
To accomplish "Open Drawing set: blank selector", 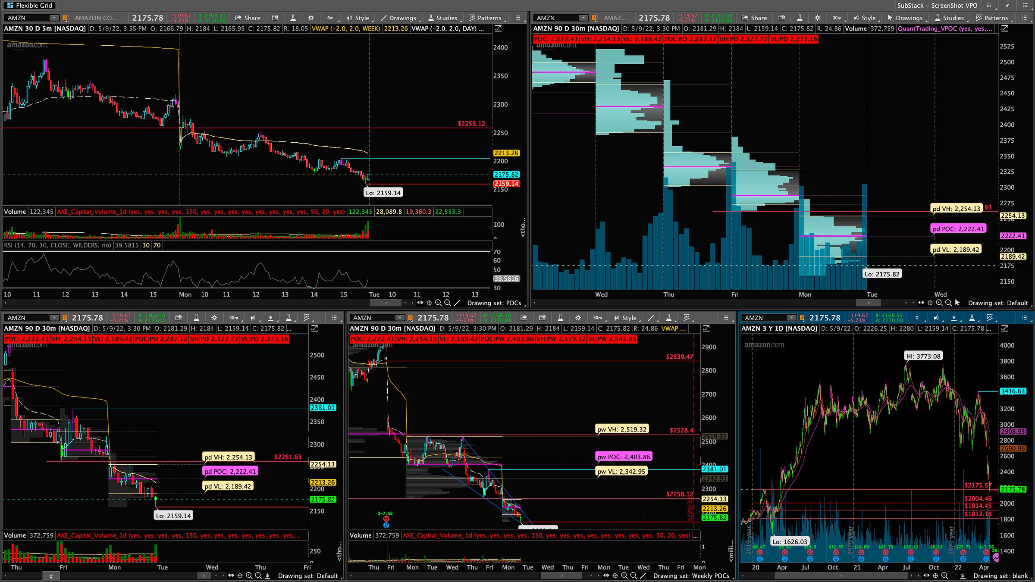I will pyautogui.click(x=1000, y=576).
